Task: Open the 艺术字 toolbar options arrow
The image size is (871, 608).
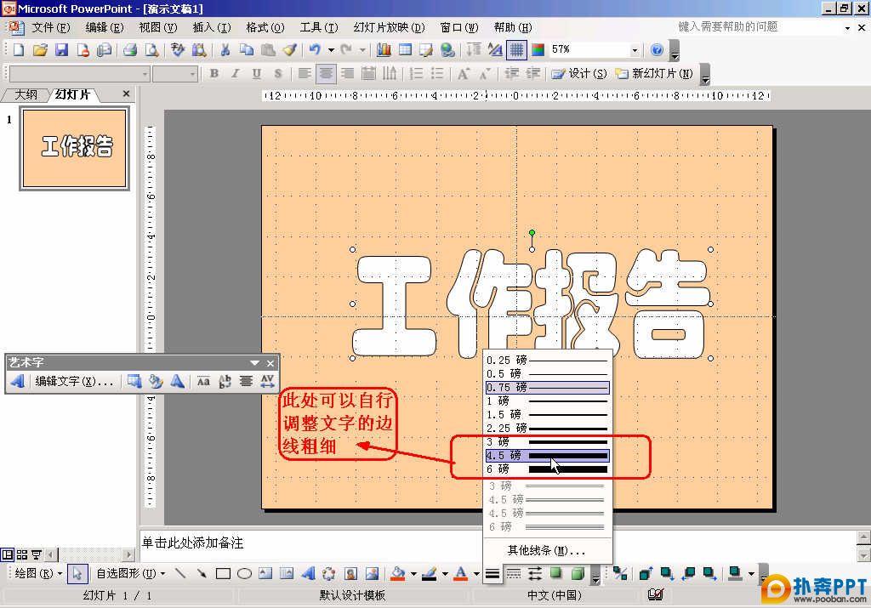Action: pos(254,363)
